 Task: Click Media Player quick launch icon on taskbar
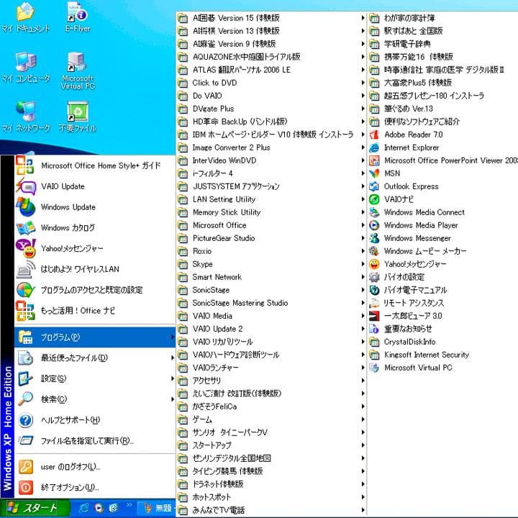pos(99,507)
